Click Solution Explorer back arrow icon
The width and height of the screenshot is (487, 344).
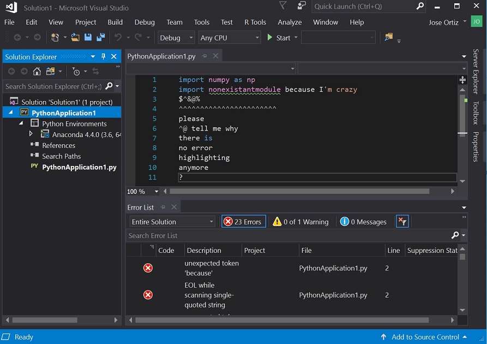point(11,72)
